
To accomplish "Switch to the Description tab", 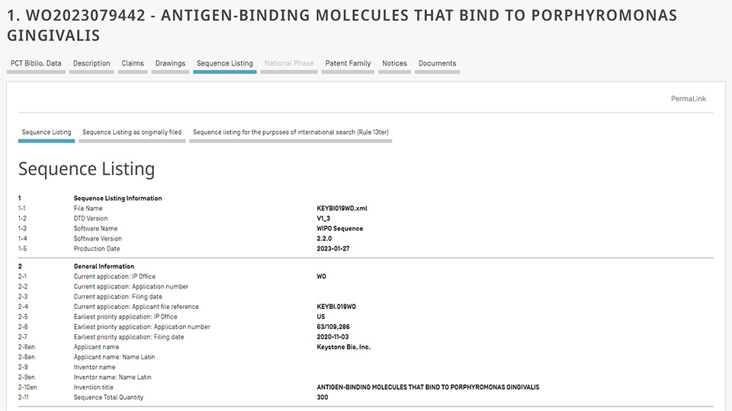I will click(x=91, y=63).
